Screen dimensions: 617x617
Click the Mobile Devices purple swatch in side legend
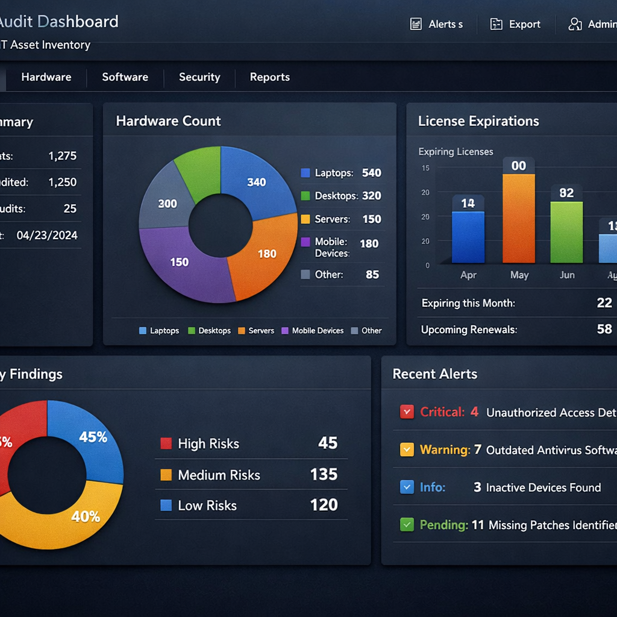pos(305,242)
